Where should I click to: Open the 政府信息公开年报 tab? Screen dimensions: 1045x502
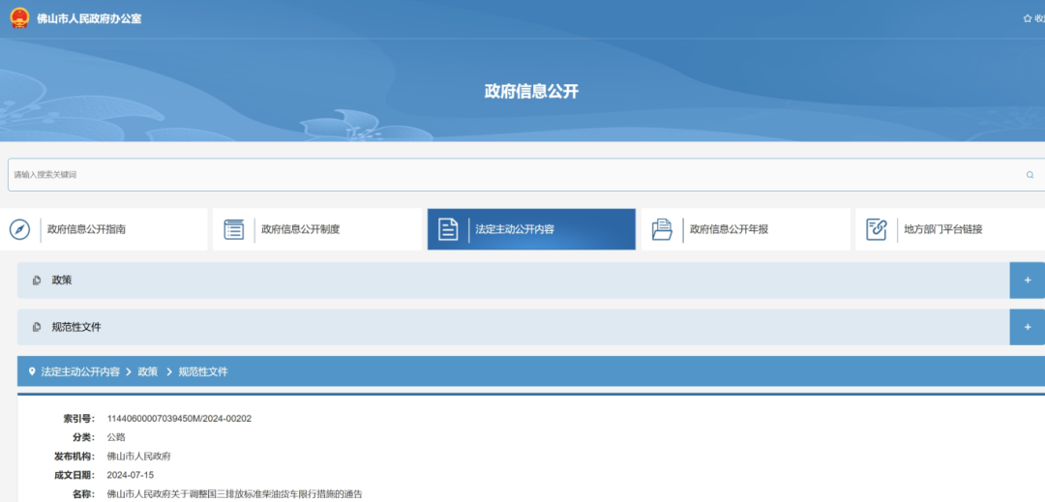tap(746, 229)
